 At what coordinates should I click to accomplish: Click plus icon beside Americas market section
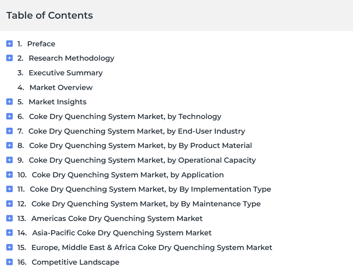pyautogui.click(x=9, y=218)
